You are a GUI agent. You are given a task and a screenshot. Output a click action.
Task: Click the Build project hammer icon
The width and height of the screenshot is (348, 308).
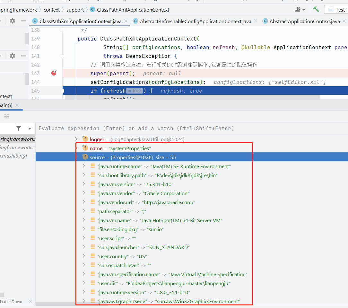[x=316, y=9]
